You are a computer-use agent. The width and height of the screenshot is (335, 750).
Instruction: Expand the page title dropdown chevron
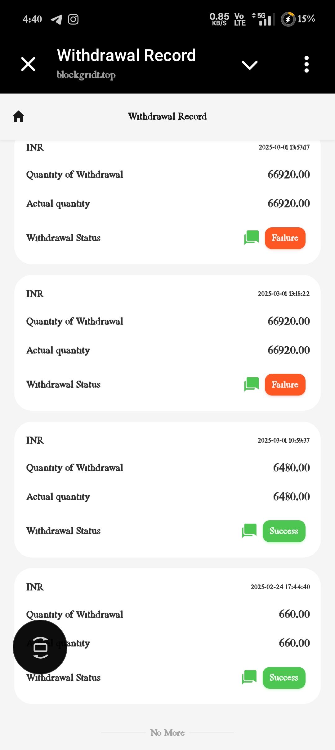249,65
